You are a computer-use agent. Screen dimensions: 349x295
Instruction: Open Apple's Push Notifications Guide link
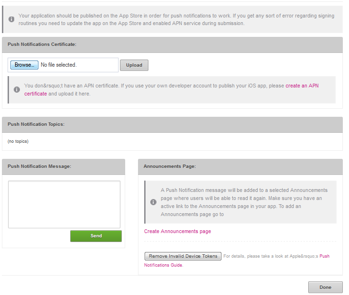coord(324,256)
